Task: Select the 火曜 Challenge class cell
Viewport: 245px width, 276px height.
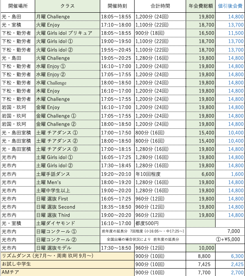Action: pyautogui.click(x=67, y=58)
